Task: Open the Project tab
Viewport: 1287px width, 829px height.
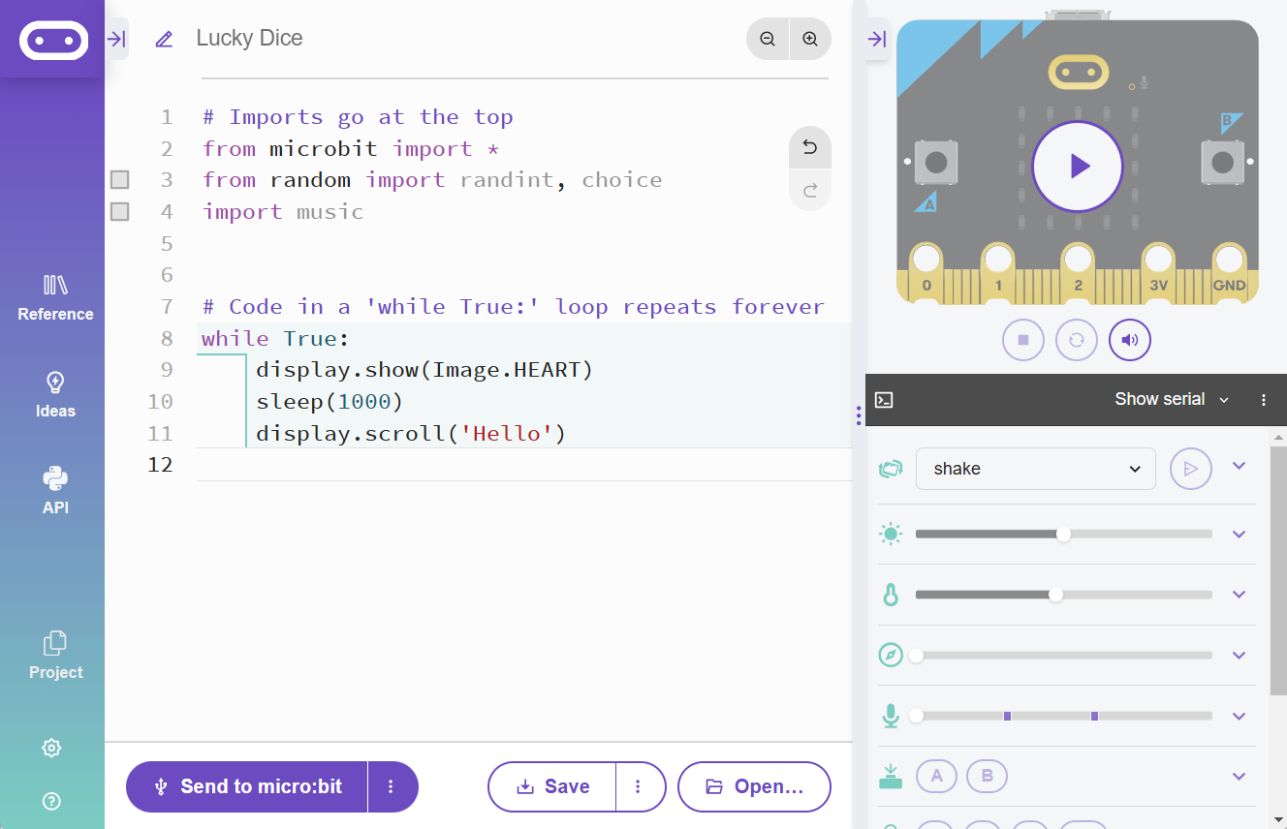Action: coord(55,656)
